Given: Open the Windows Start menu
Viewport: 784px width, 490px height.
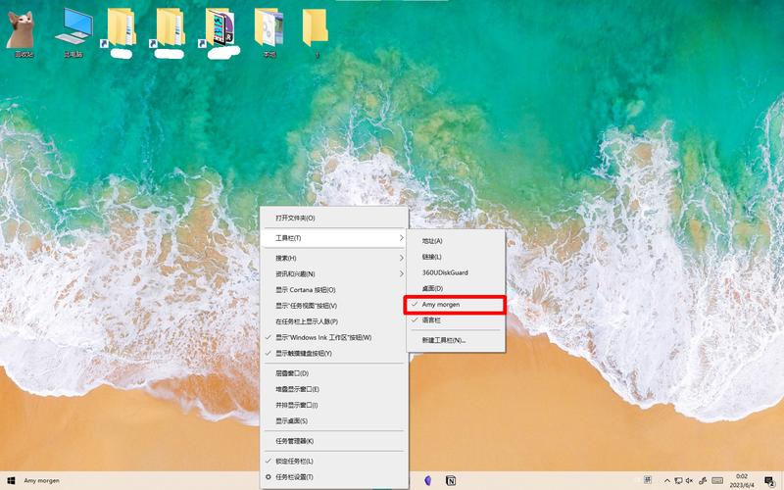Looking at the screenshot, I should click(x=11, y=480).
